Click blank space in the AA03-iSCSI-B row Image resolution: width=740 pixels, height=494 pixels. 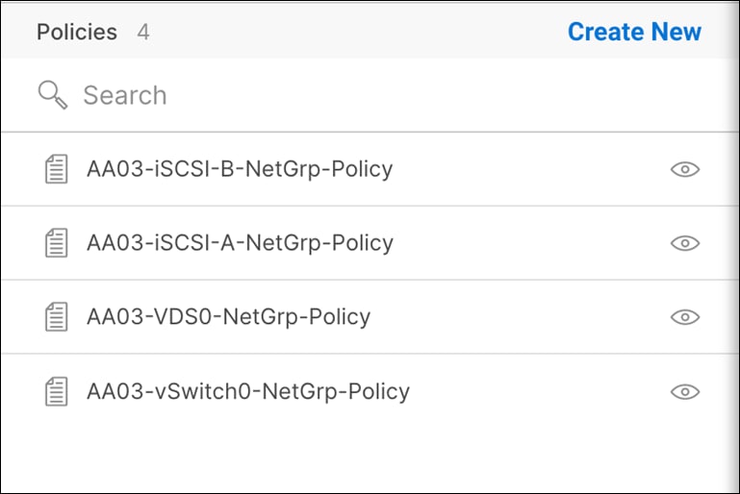pyautogui.click(x=529, y=170)
